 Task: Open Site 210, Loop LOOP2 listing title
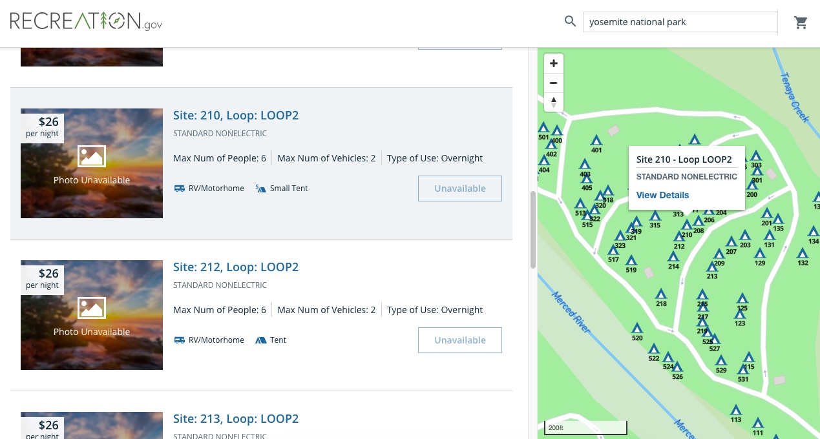pos(236,116)
